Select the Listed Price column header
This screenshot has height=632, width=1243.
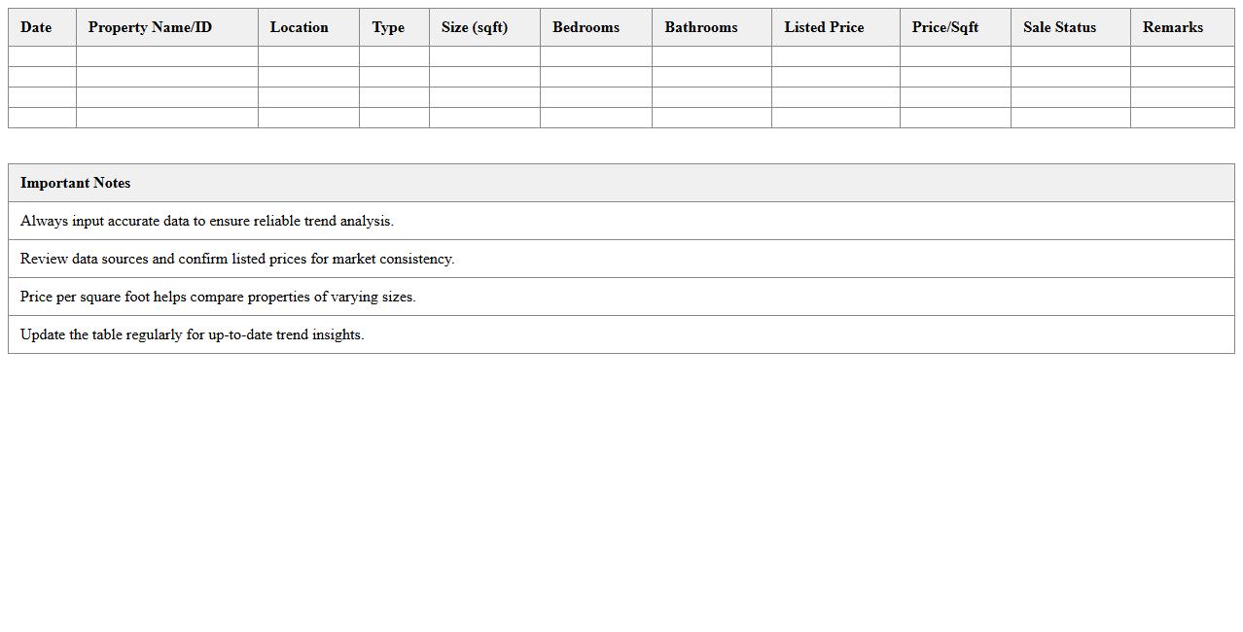[824, 27]
